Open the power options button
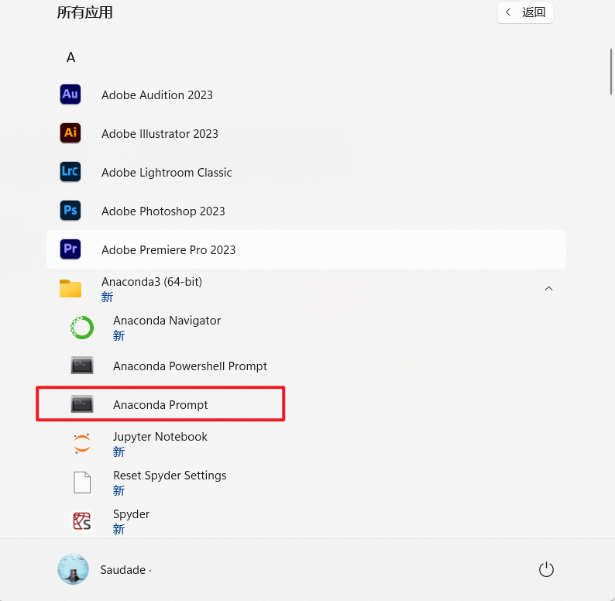The width and height of the screenshot is (615, 601). pos(546,569)
